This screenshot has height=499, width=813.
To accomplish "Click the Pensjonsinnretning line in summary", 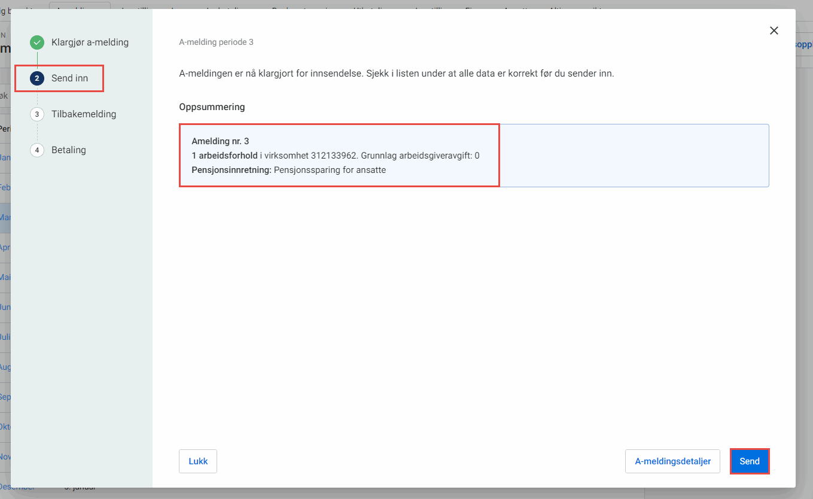I will [x=288, y=170].
